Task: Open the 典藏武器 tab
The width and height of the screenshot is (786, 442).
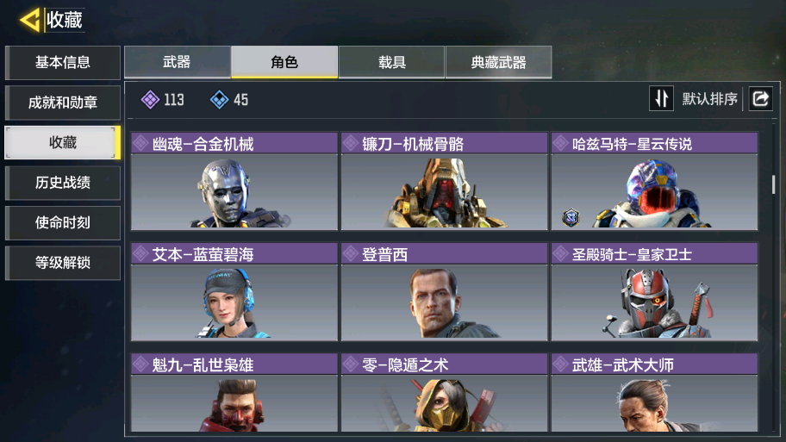Action: (x=499, y=62)
